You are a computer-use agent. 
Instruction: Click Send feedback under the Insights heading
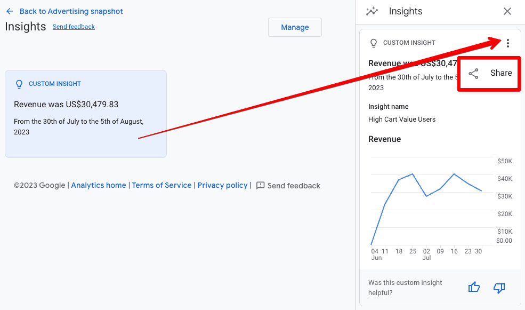pyautogui.click(x=74, y=27)
